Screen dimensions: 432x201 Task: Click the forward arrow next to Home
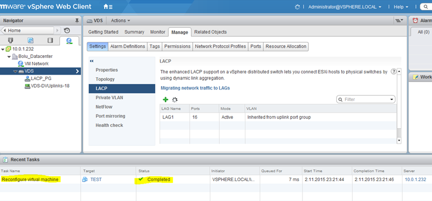point(57,30)
